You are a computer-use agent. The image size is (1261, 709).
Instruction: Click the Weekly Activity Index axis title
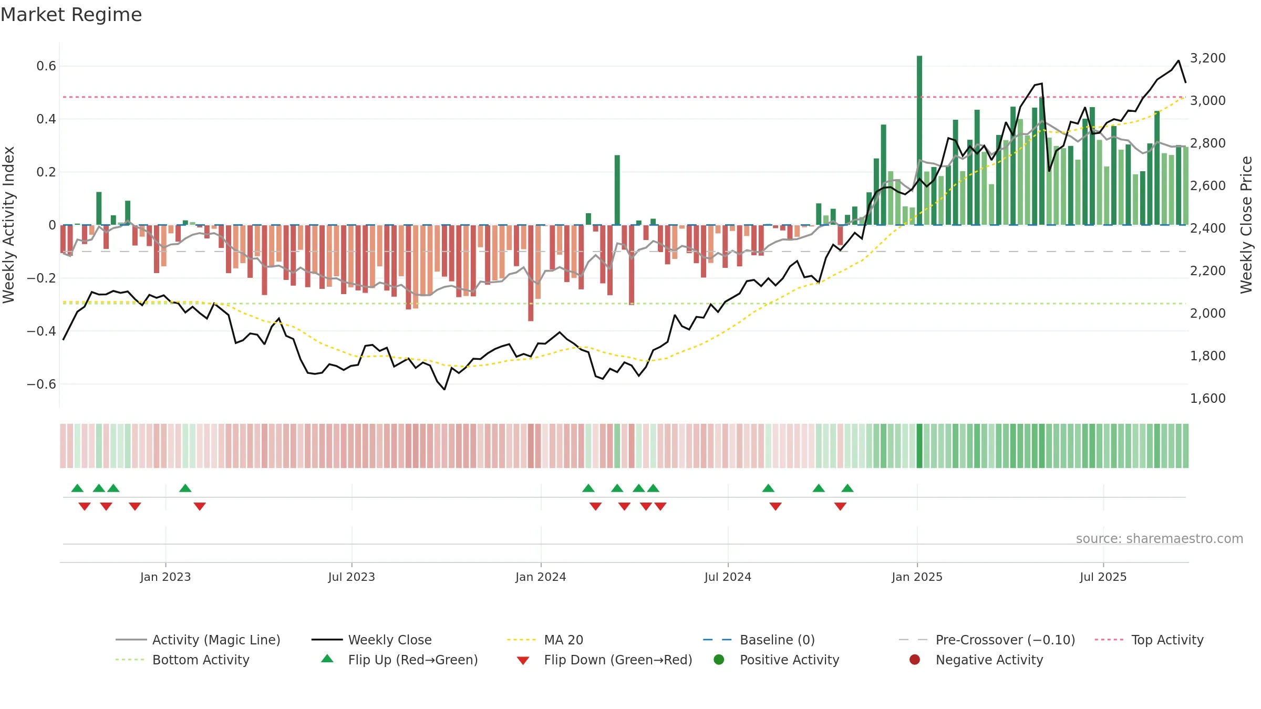pos(8,225)
